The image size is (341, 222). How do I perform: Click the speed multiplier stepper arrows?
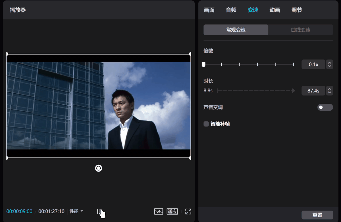click(330, 65)
